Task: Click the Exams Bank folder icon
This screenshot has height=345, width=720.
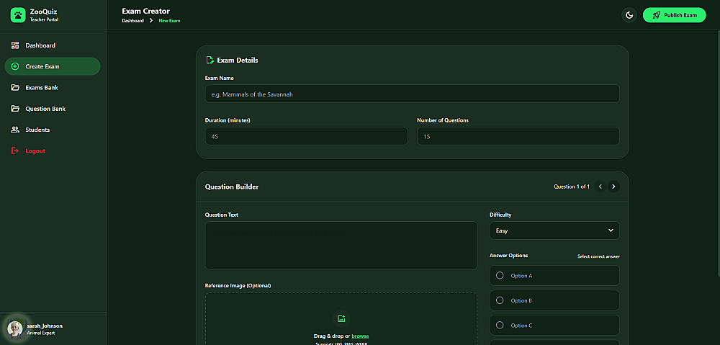Action: [15, 88]
